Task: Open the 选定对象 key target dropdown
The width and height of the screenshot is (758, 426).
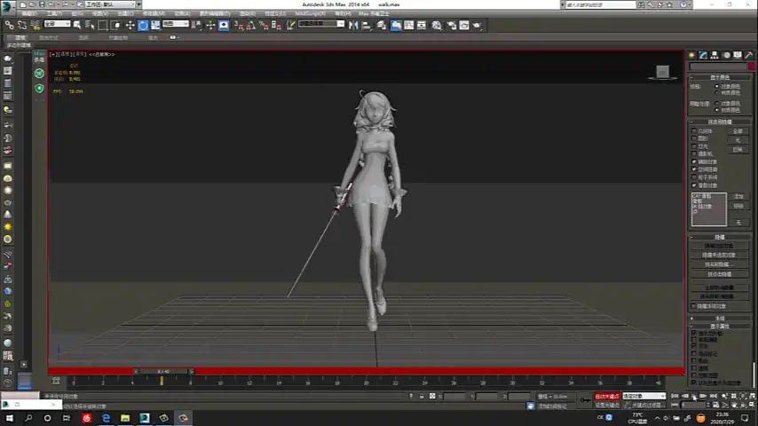Action: [644, 397]
